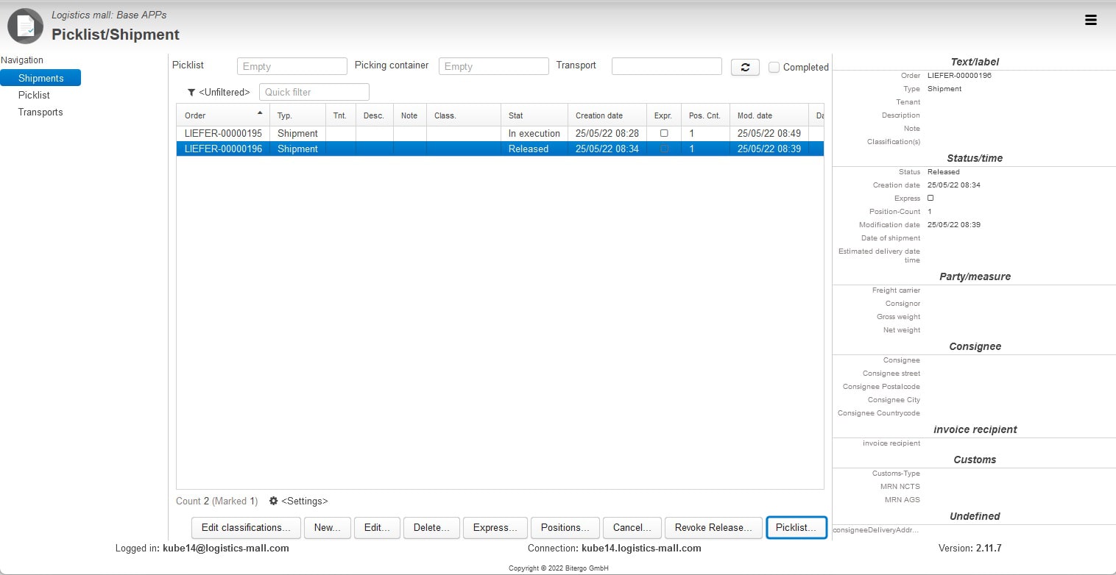Sort by the Expr. column header
This screenshot has height=575, width=1116.
(x=663, y=115)
